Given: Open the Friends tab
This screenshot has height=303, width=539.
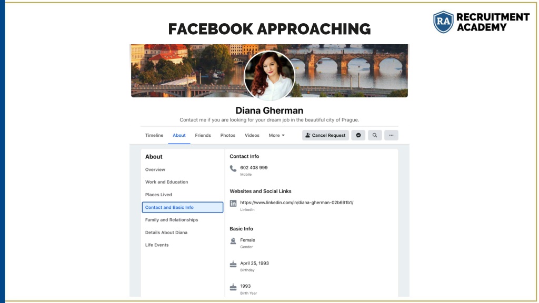Looking at the screenshot, I should tap(203, 135).
